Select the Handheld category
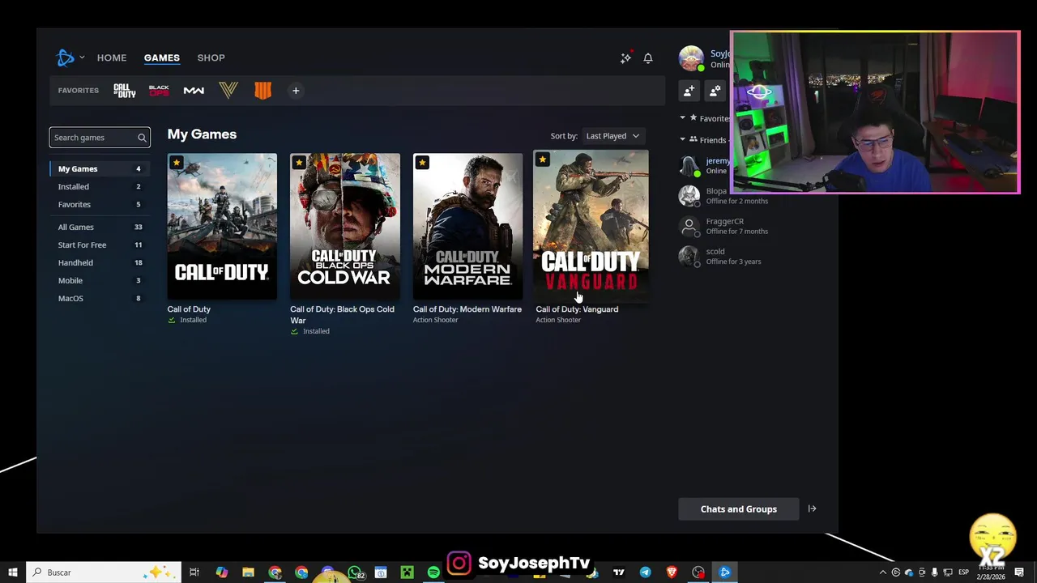Image resolution: width=1037 pixels, height=583 pixels. pyautogui.click(x=100, y=262)
